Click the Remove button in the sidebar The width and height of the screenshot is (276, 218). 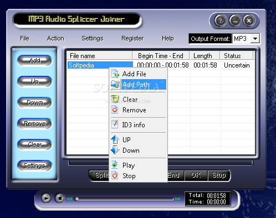[34, 123]
